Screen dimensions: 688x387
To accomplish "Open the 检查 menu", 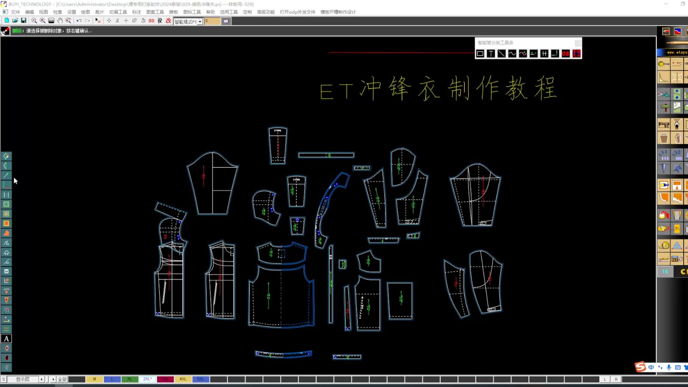I will tap(58, 12).
